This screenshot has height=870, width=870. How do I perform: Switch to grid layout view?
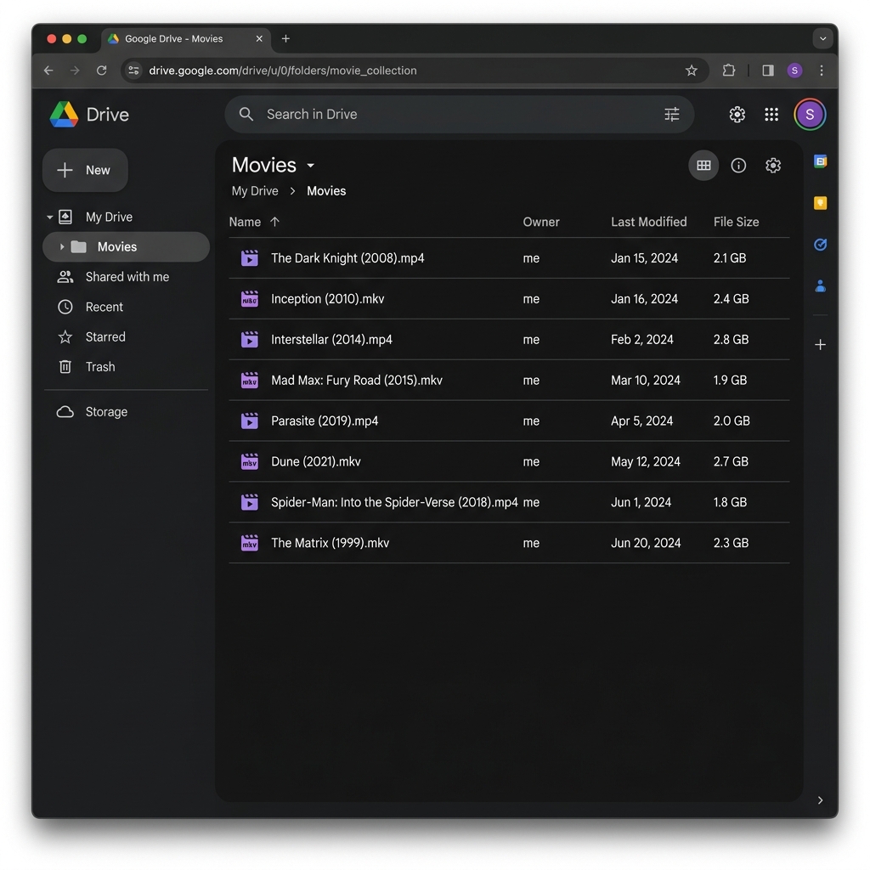click(703, 166)
